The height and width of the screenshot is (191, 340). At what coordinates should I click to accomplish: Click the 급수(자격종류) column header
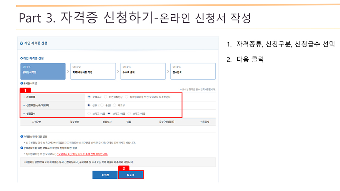pyautogui.click(x=167, y=122)
